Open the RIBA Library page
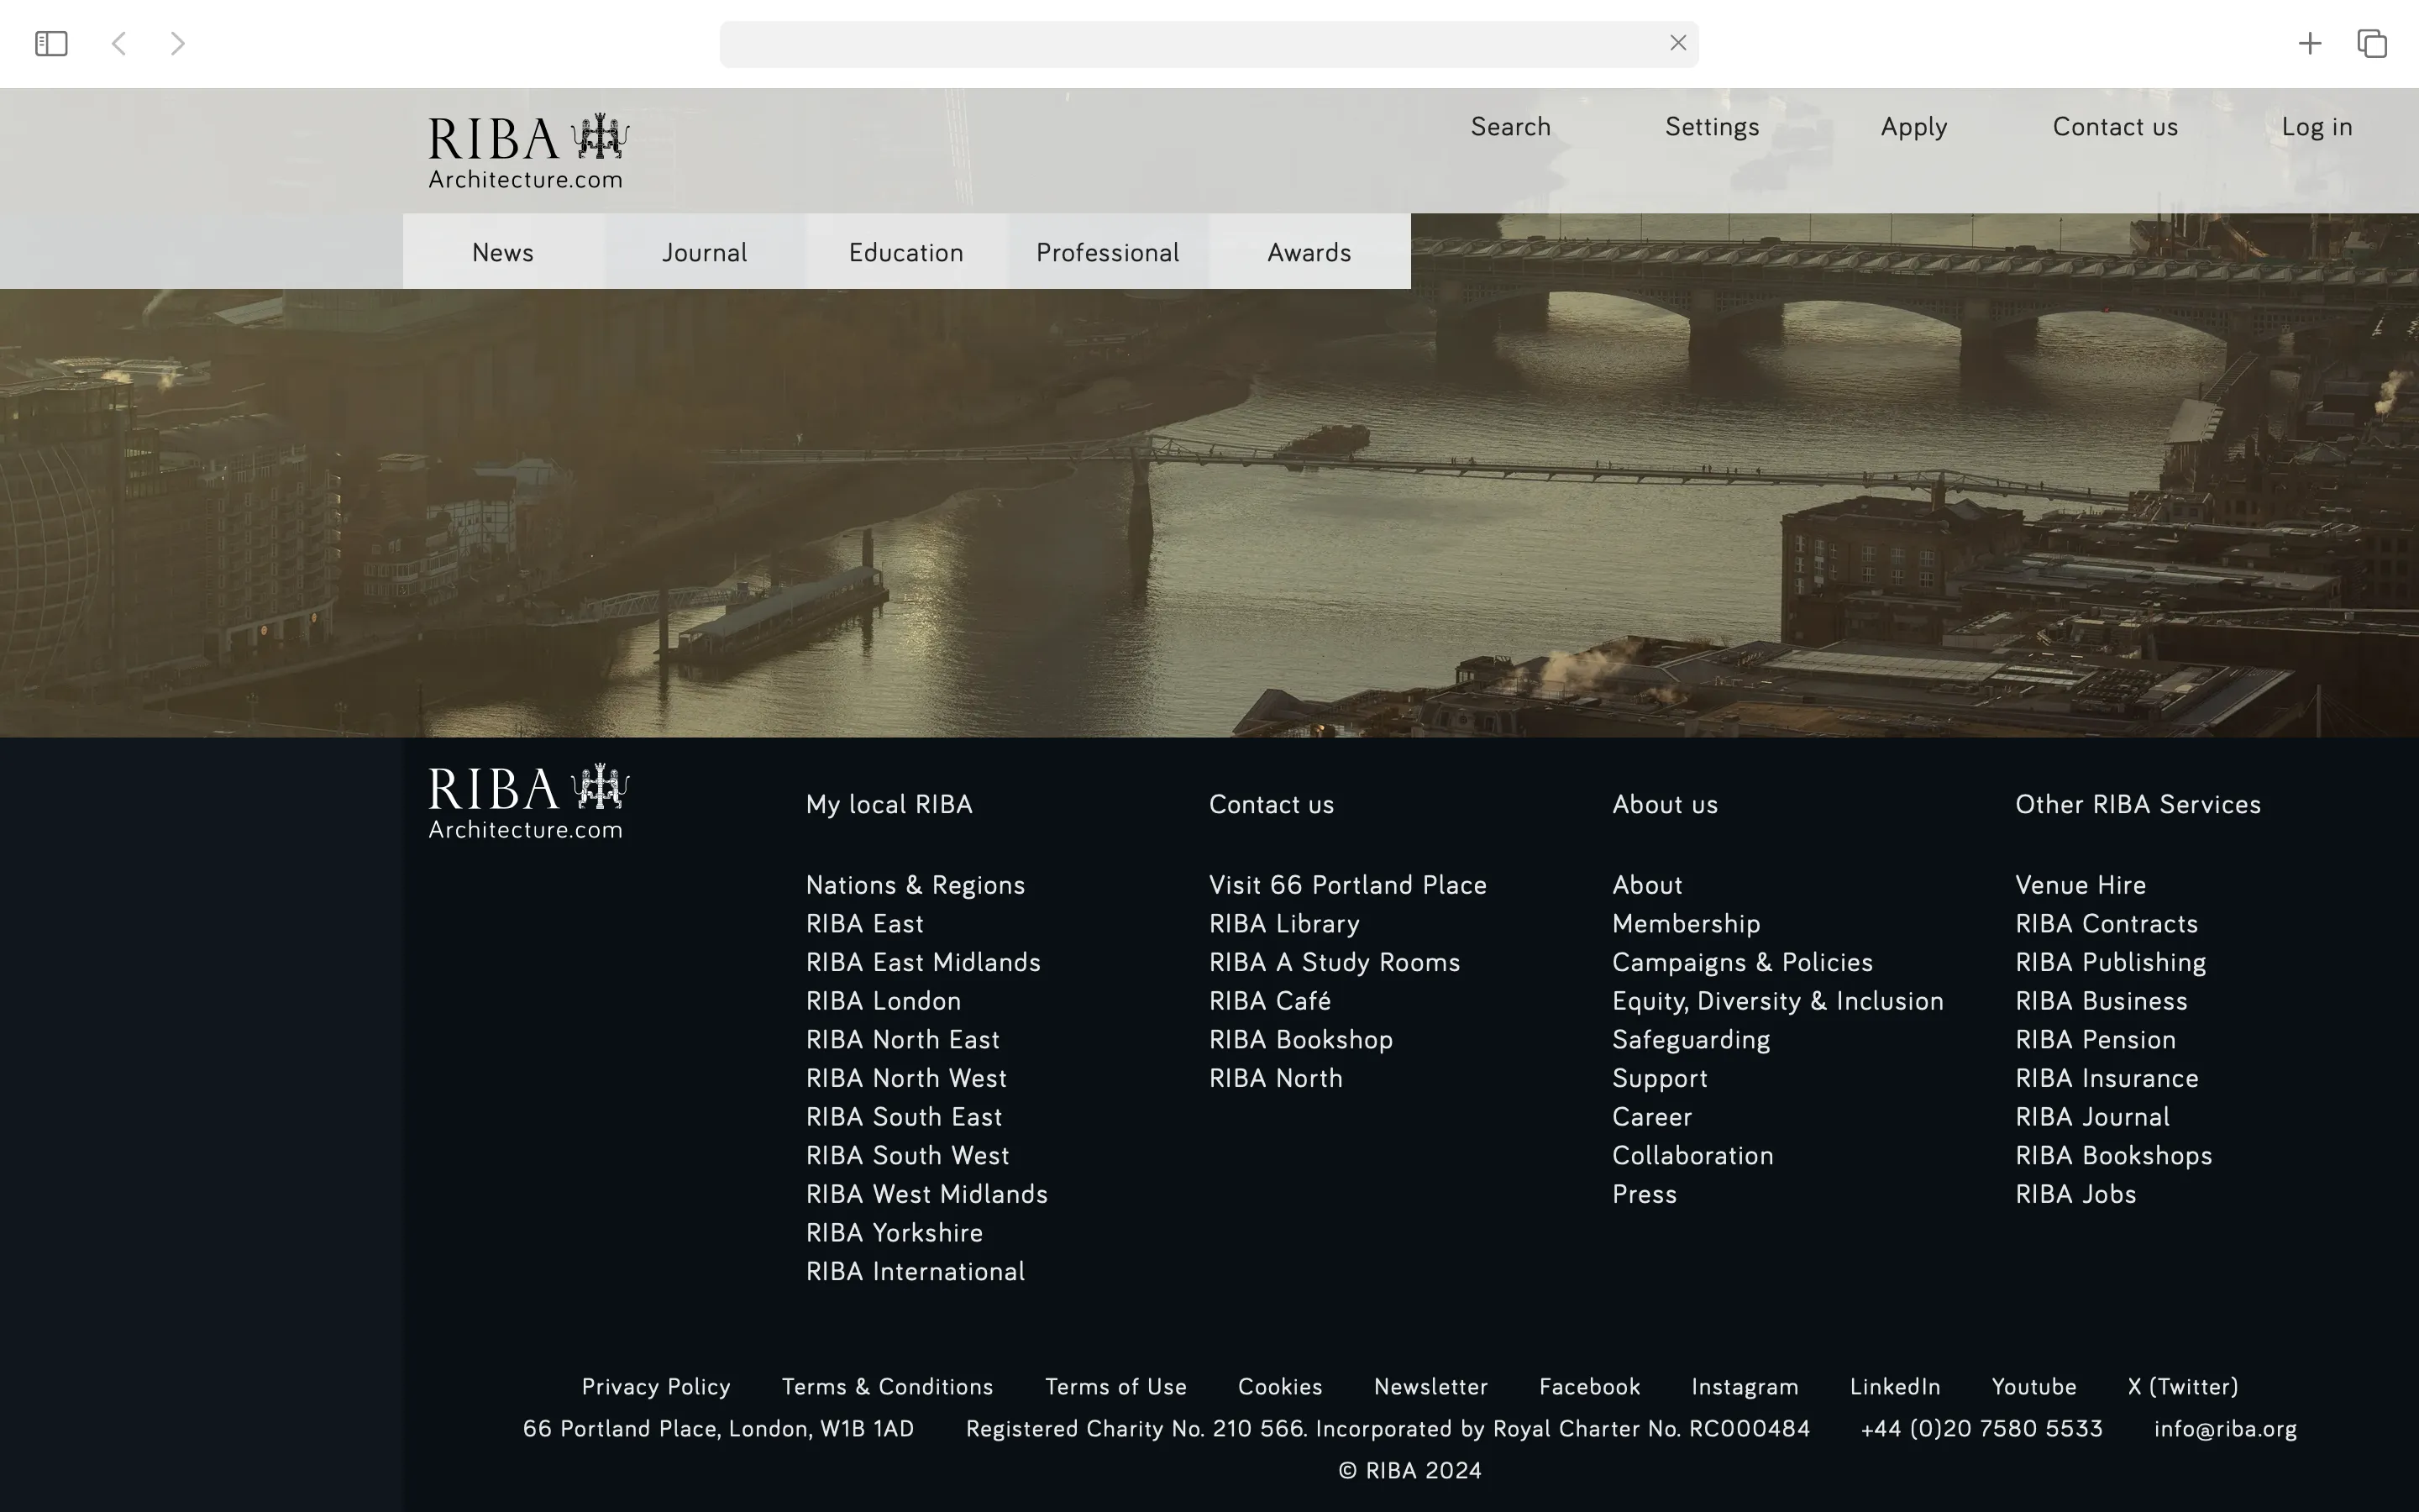Viewport: 2419px width, 1512px height. tap(1283, 923)
